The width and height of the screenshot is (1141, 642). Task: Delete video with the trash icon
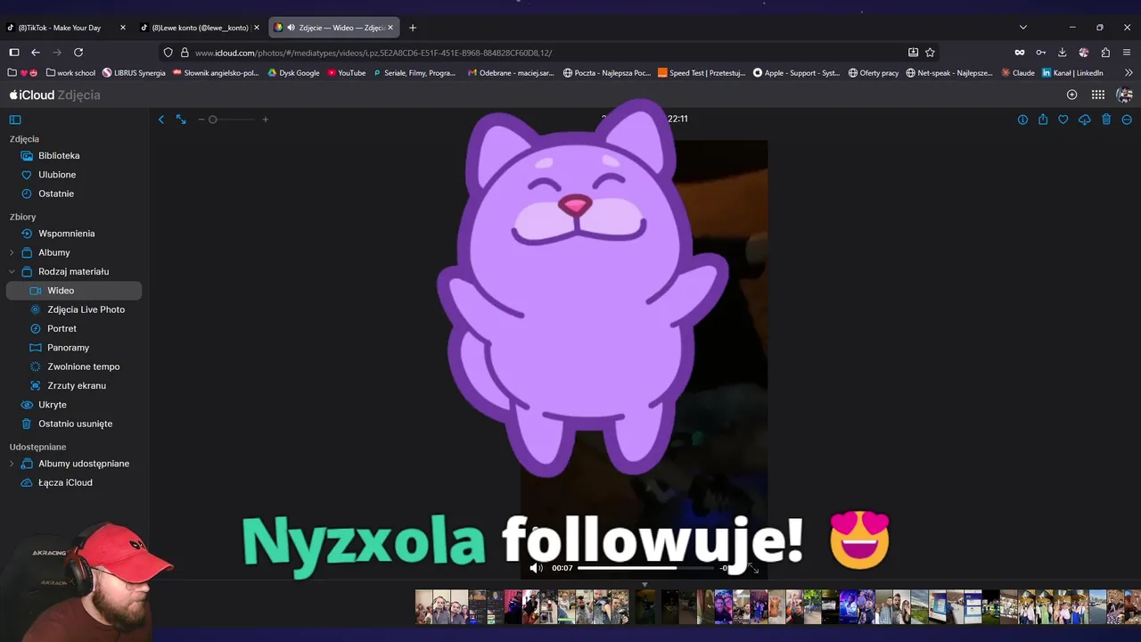(x=1106, y=119)
